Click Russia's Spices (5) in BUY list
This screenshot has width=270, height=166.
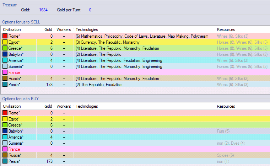click(x=225, y=155)
